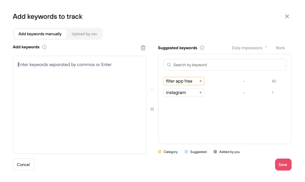The image size is (305, 182).
Task: Click the left-pointing double chevron
Action: point(152,109)
